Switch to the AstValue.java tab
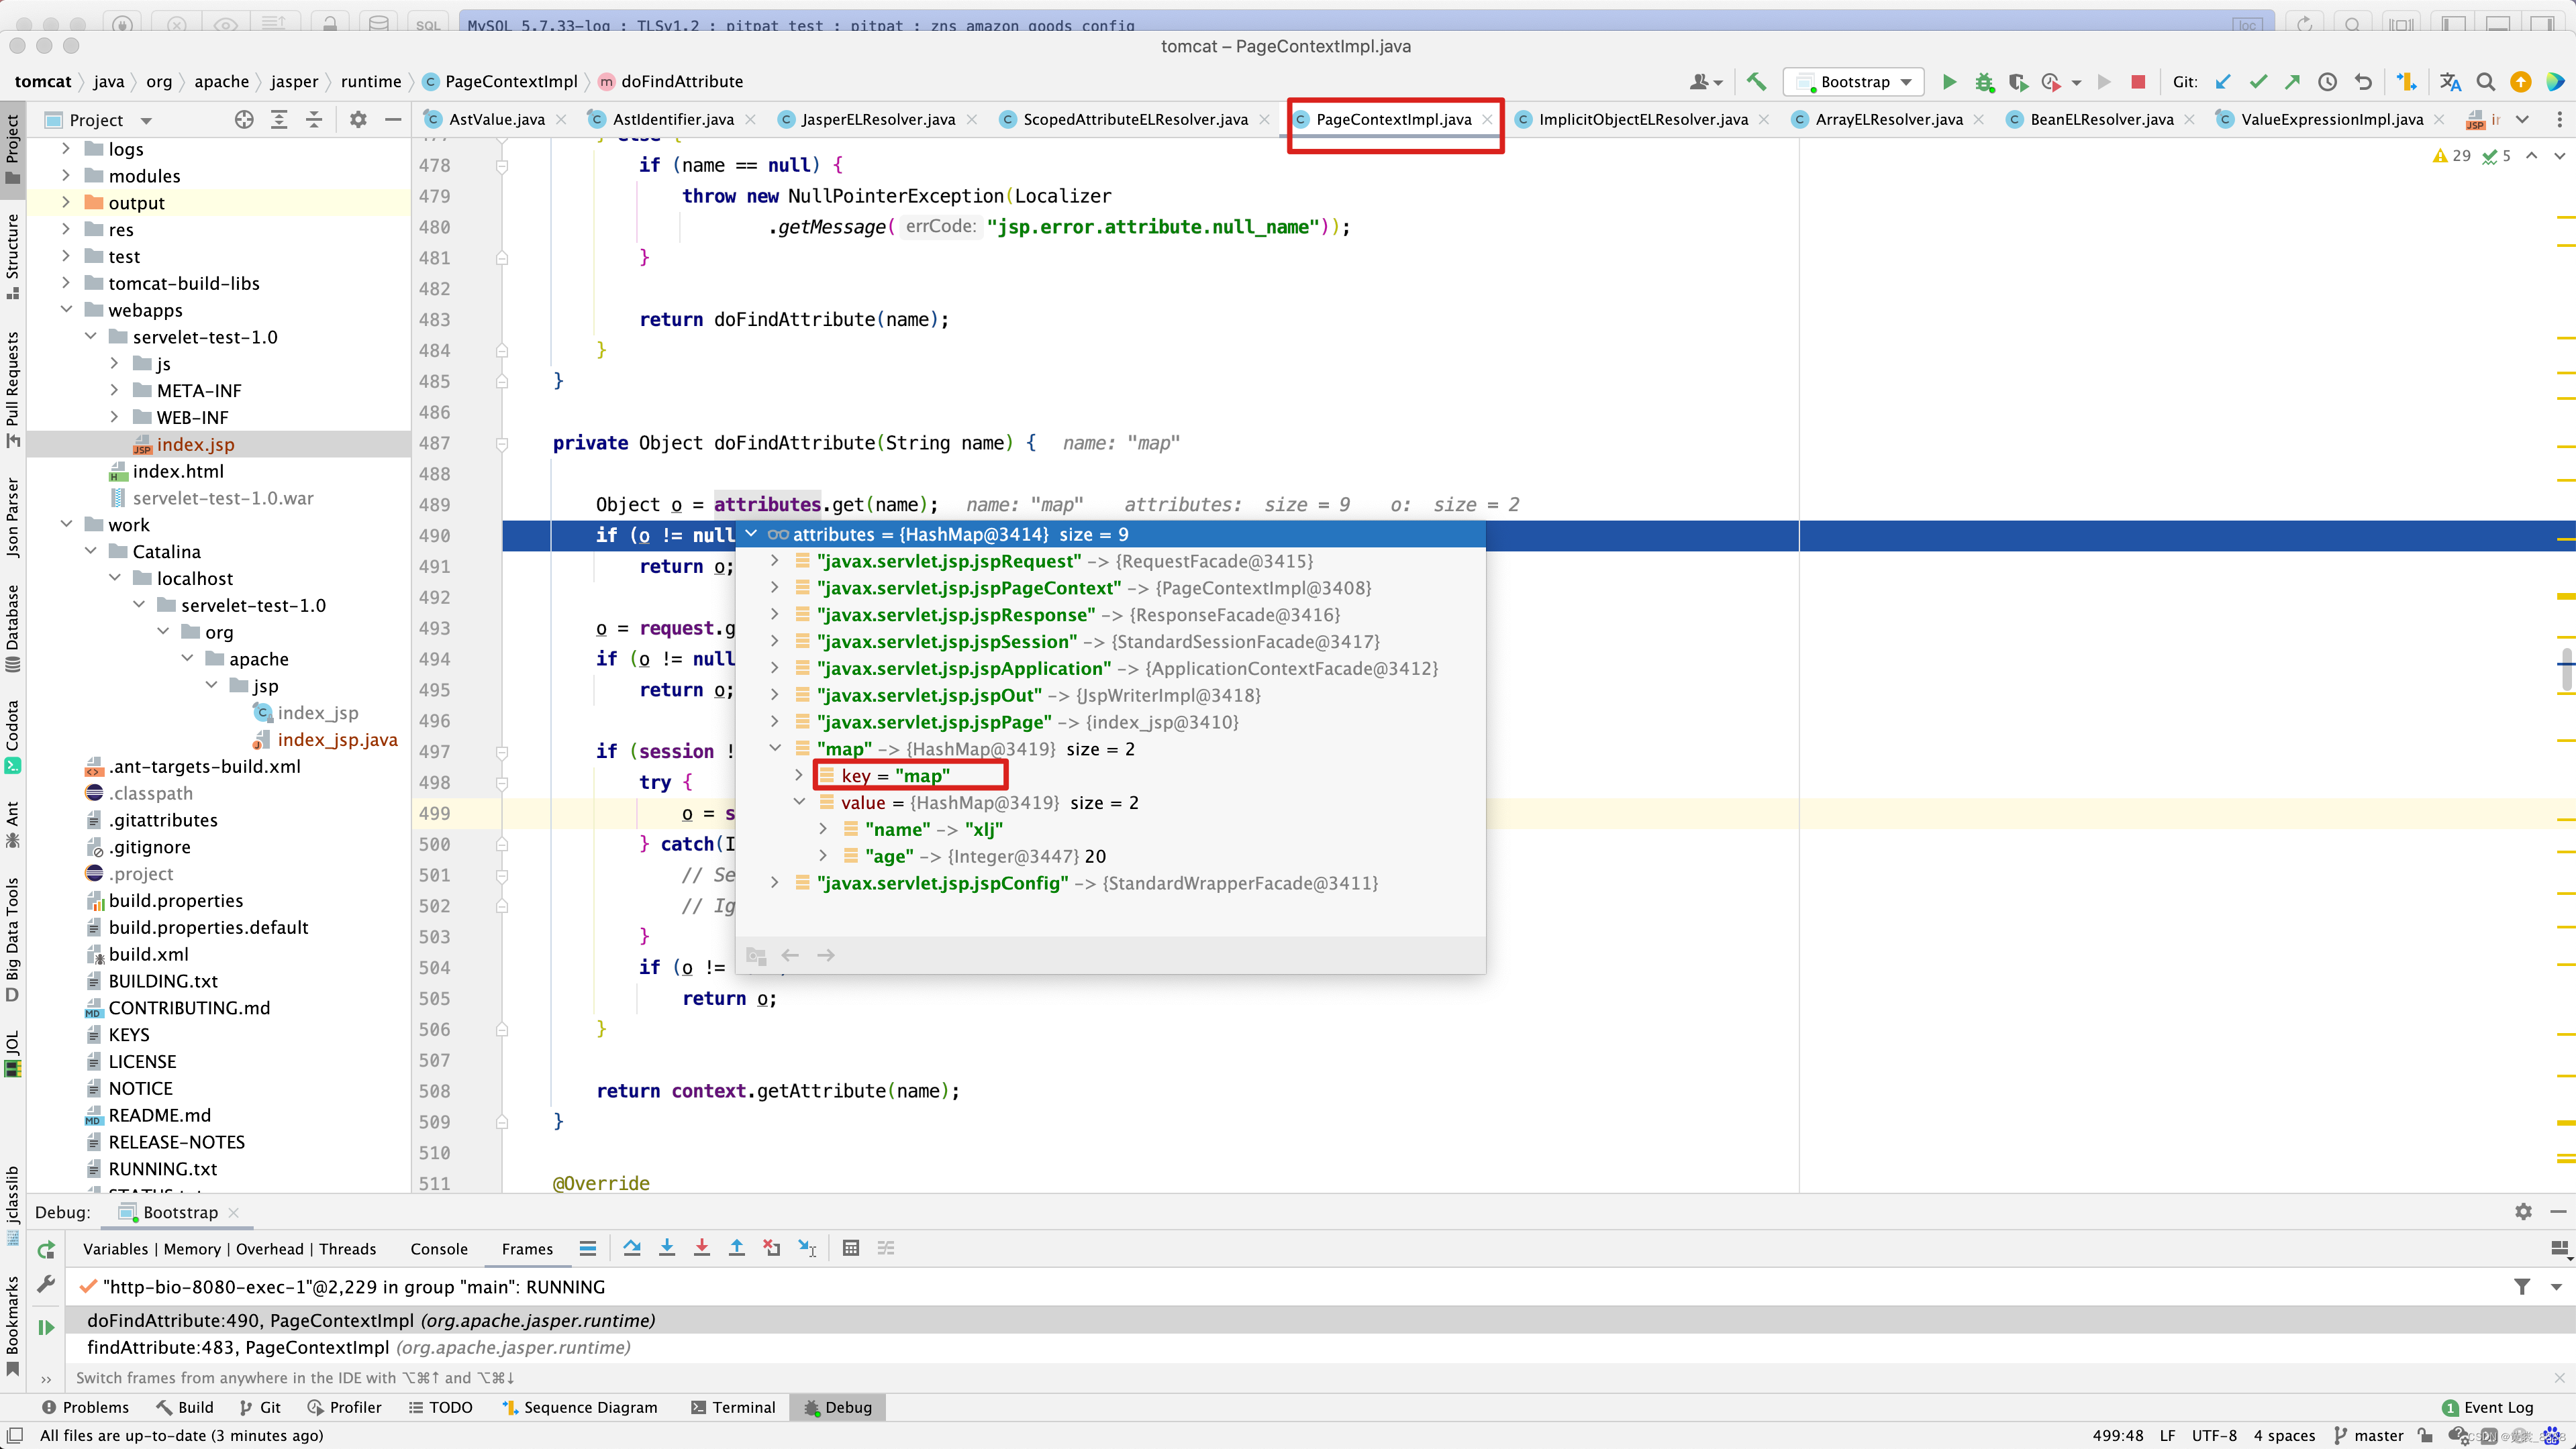Image resolution: width=2576 pixels, height=1449 pixels. click(496, 120)
